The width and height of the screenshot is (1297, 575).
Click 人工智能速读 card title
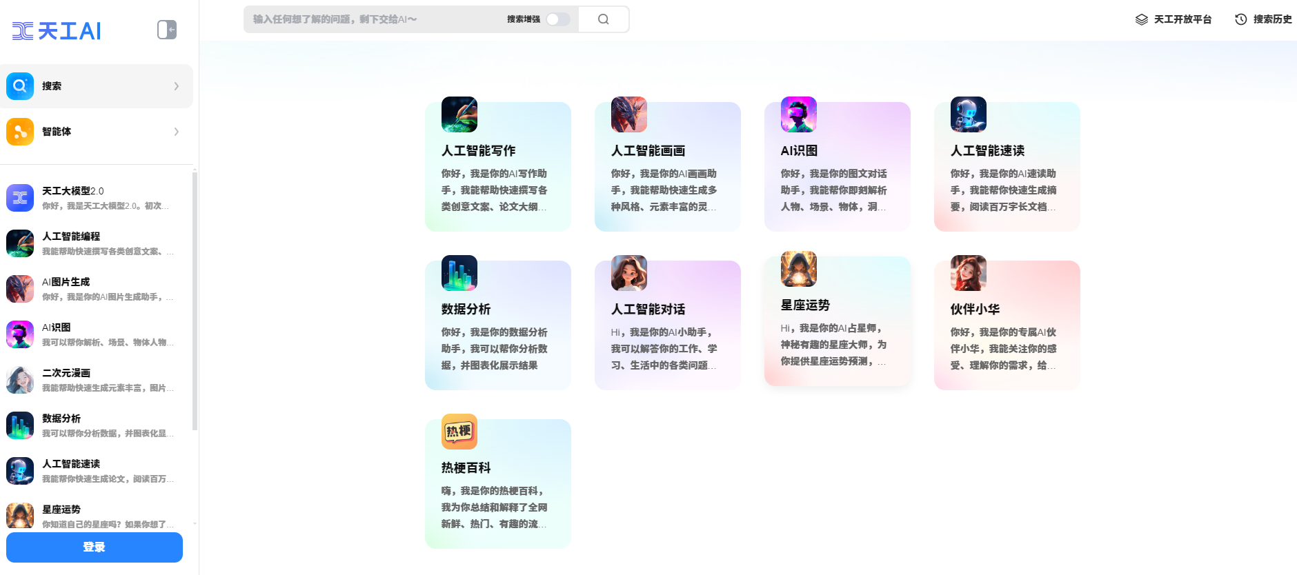point(988,150)
